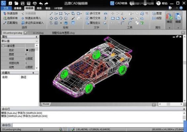This screenshot has height=132, width=187.
Task: Click the find text binoculars icon
Action: tap(105, 14)
